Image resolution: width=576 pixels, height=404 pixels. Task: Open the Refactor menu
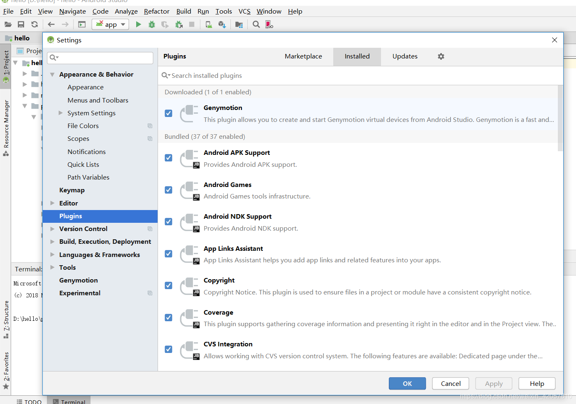click(x=156, y=12)
